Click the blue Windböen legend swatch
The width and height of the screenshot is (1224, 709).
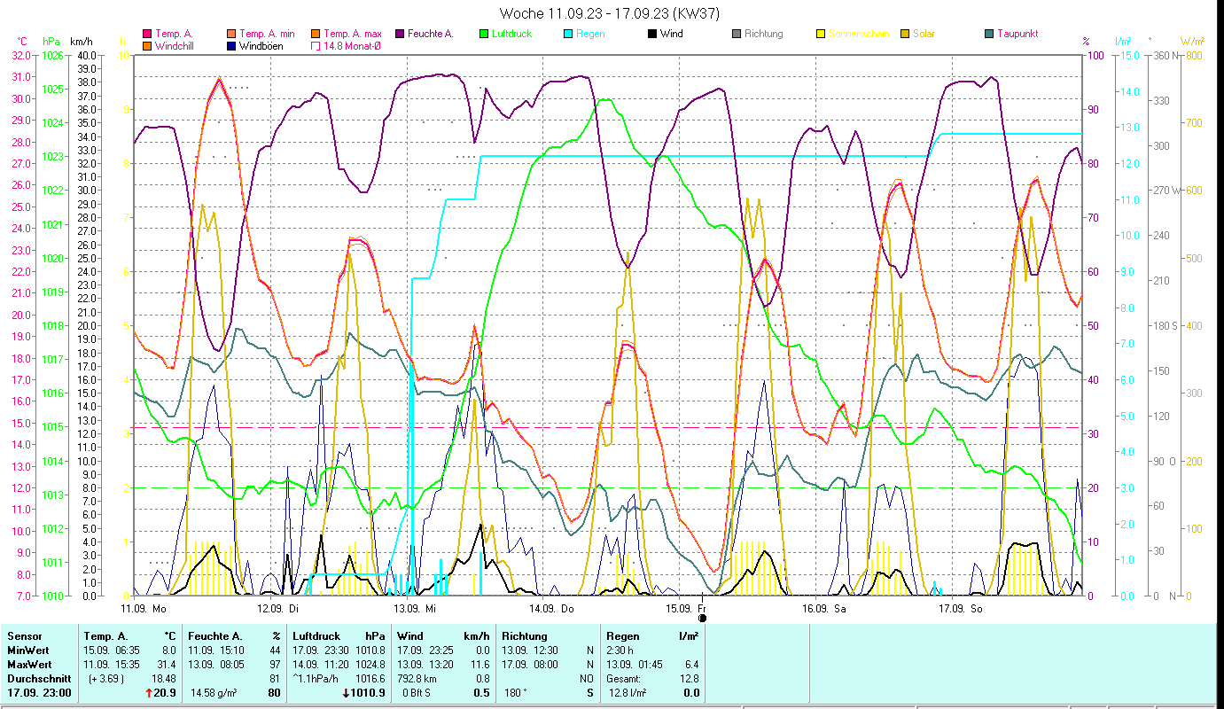[231, 45]
